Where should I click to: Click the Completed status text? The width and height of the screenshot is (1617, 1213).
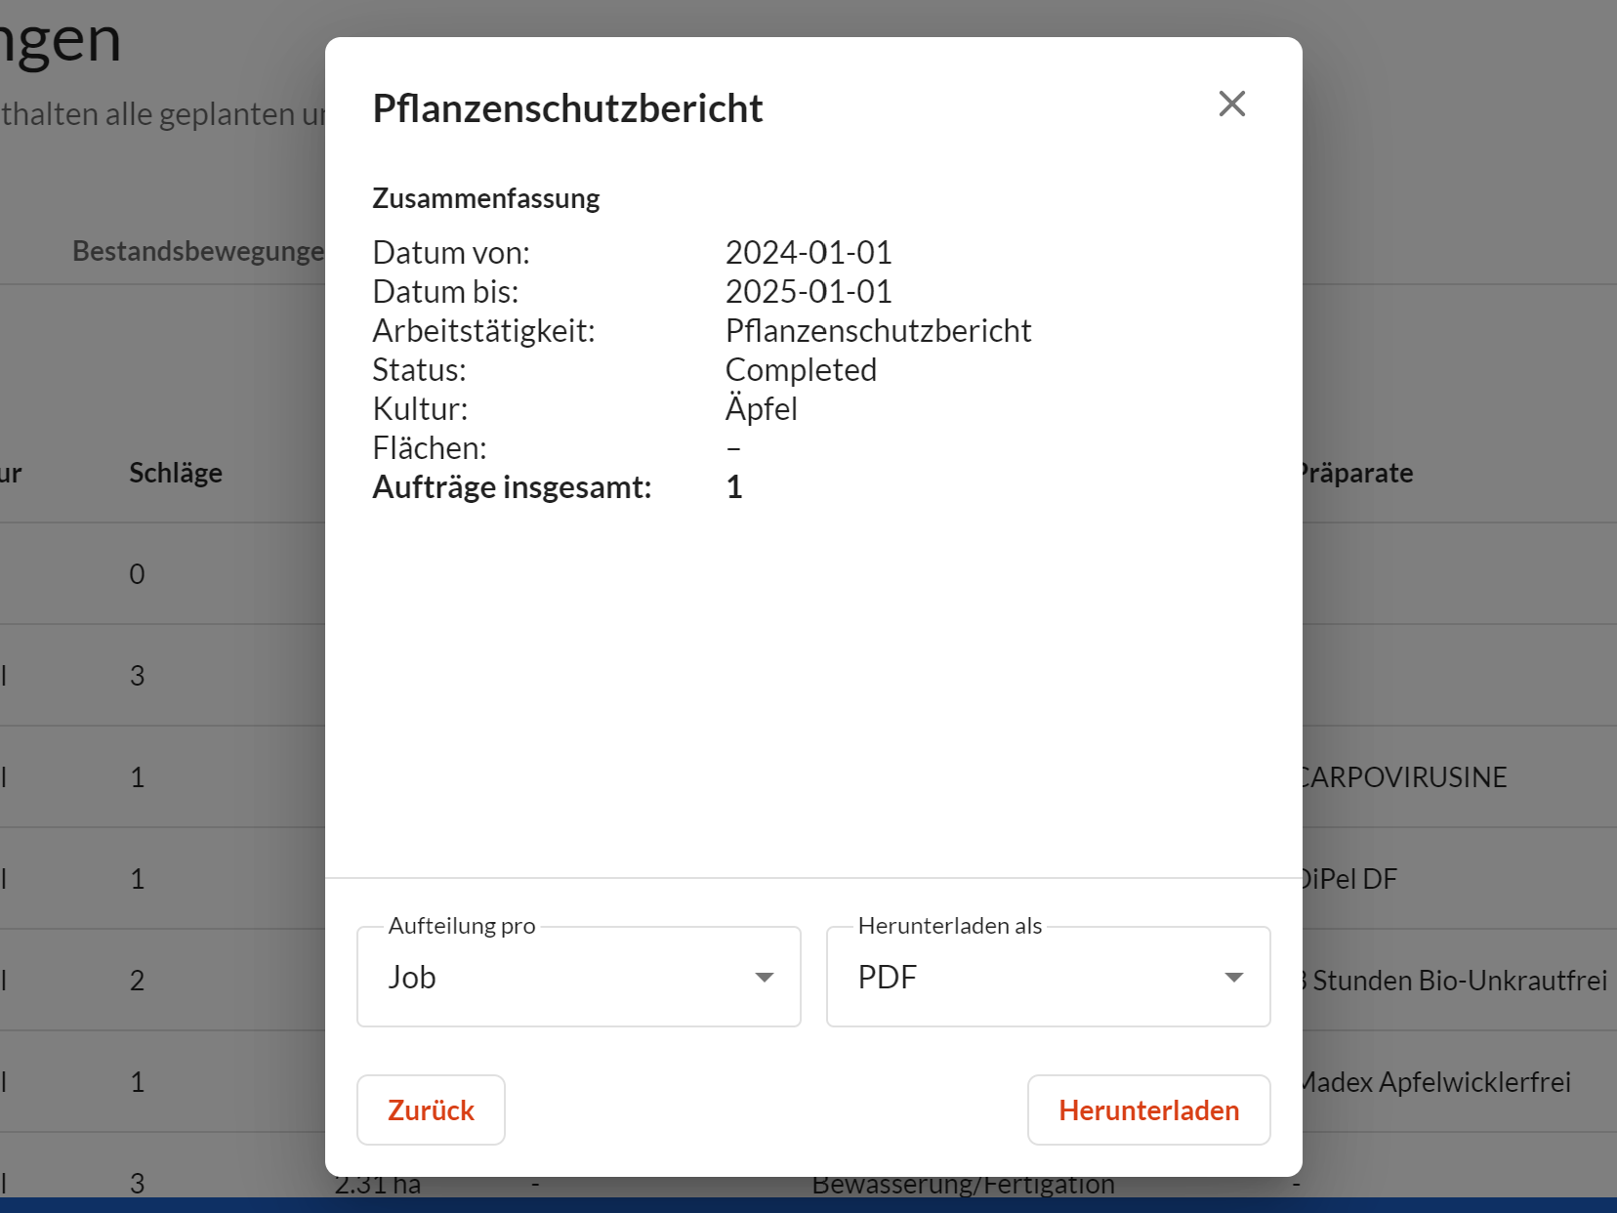[801, 370]
